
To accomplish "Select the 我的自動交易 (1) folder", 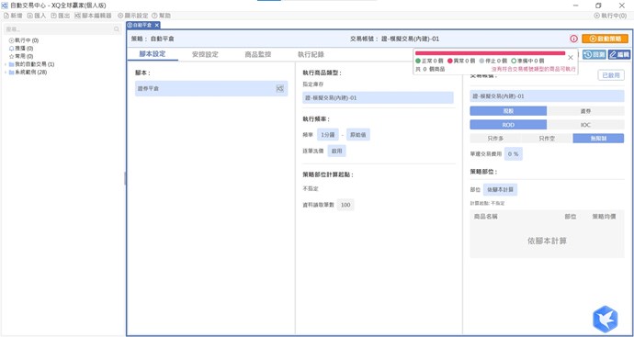I will [31, 64].
